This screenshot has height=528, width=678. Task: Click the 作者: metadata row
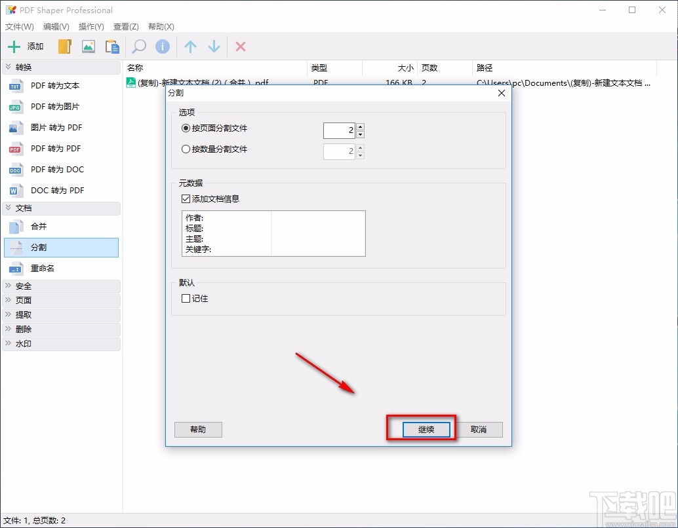(x=273, y=217)
